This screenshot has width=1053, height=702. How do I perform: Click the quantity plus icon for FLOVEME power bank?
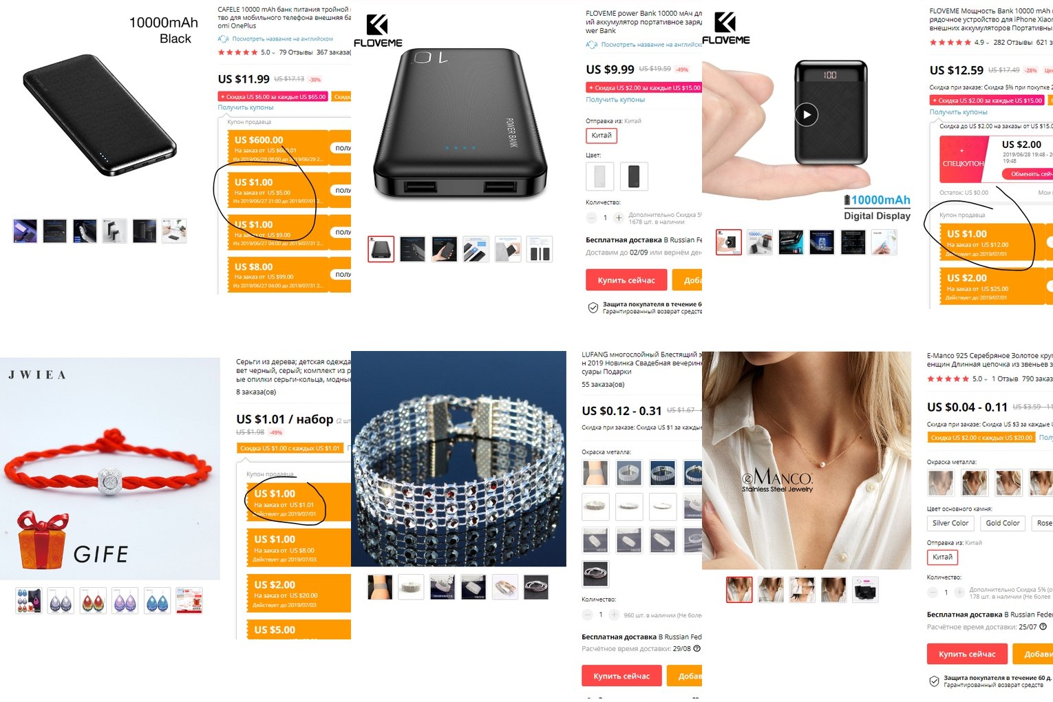click(619, 218)
